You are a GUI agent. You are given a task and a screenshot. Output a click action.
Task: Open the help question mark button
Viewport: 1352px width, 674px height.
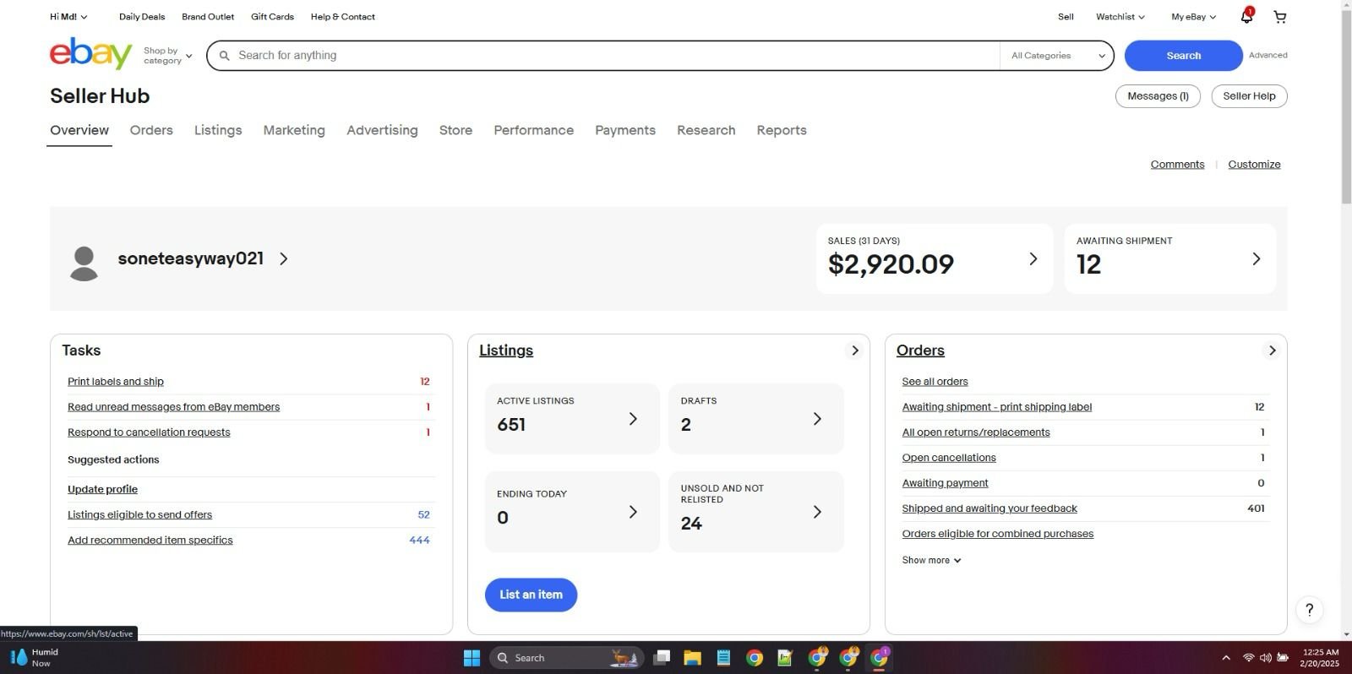(1309, 610)
